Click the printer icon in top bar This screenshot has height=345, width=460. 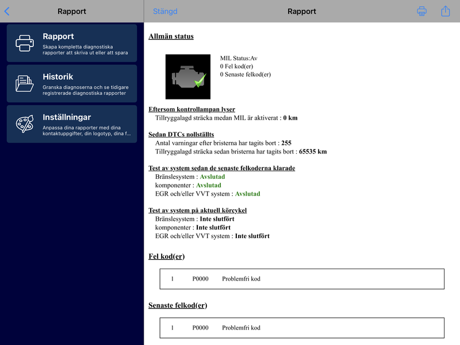coord(421,11)
